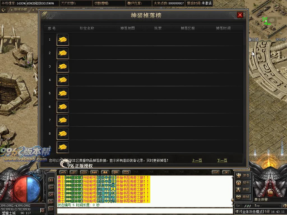Click the chat text input field
Image resolution: width=287 pixels, height=215 pixels.
145,211
